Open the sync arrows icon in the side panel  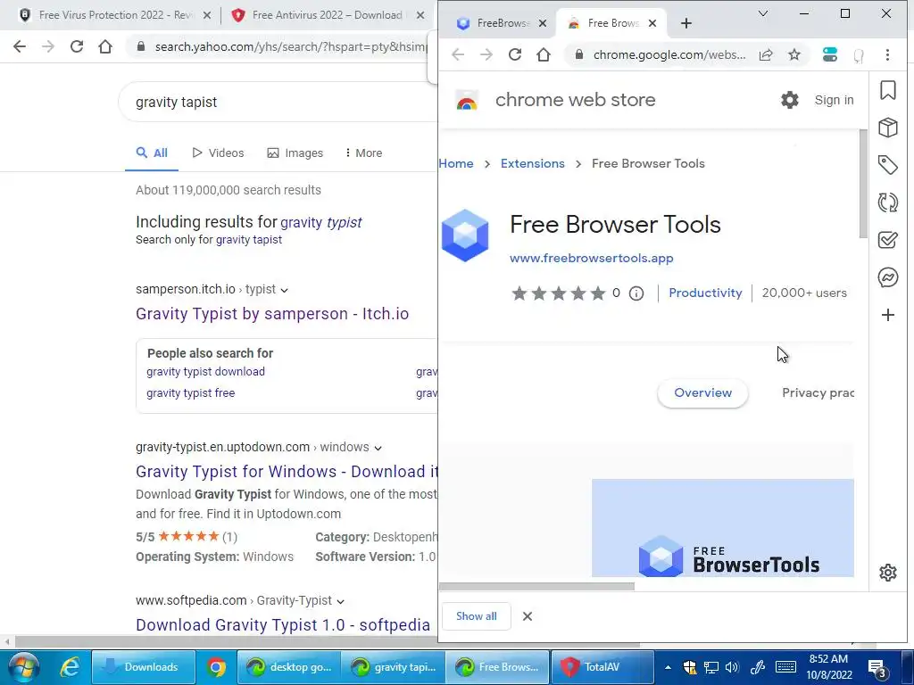[888, 202]
